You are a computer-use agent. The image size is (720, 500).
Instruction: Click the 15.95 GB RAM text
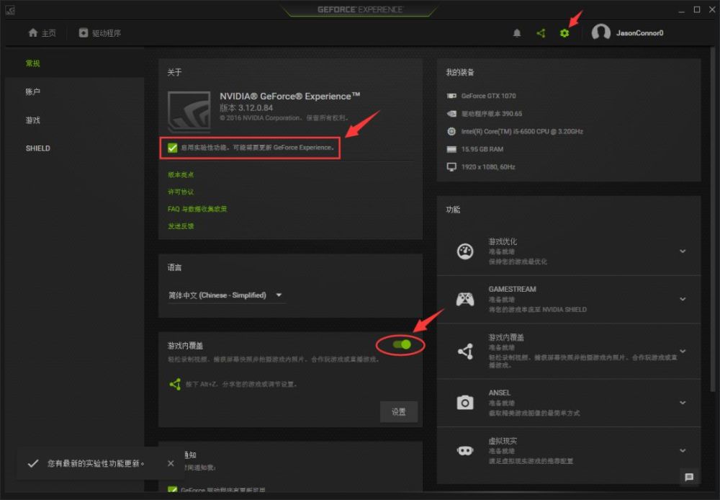482,149
